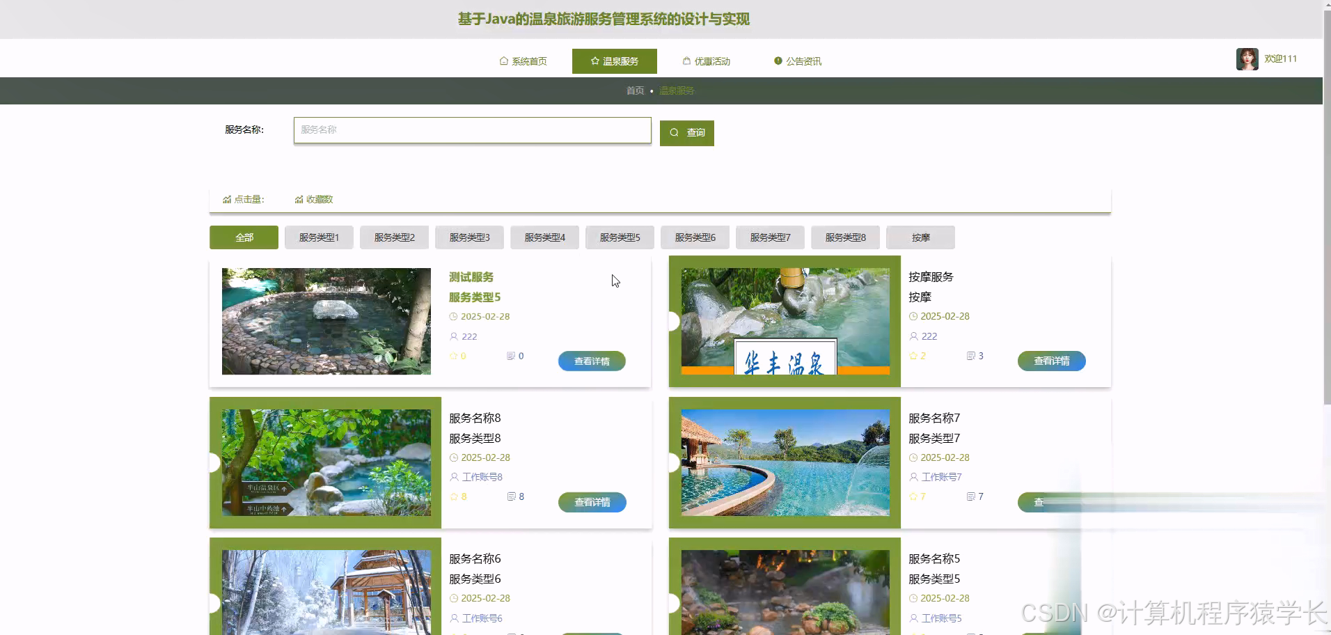Viewport: 1331px width, 635px height.
Task: Open the 公告资讯 navigation item
Action: point(798,61)
